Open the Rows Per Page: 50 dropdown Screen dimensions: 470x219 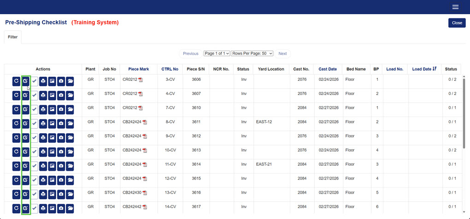coord(252,53)
